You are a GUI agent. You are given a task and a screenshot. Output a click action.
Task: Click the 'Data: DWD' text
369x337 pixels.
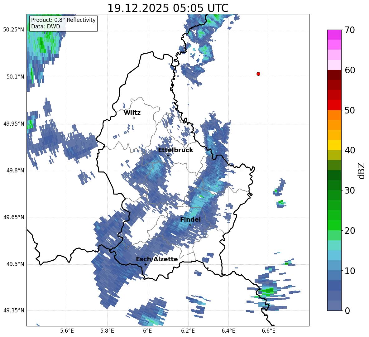[46, 26]
